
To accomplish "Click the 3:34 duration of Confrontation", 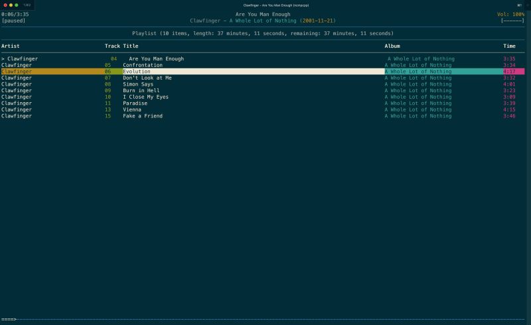I will 509,65.
